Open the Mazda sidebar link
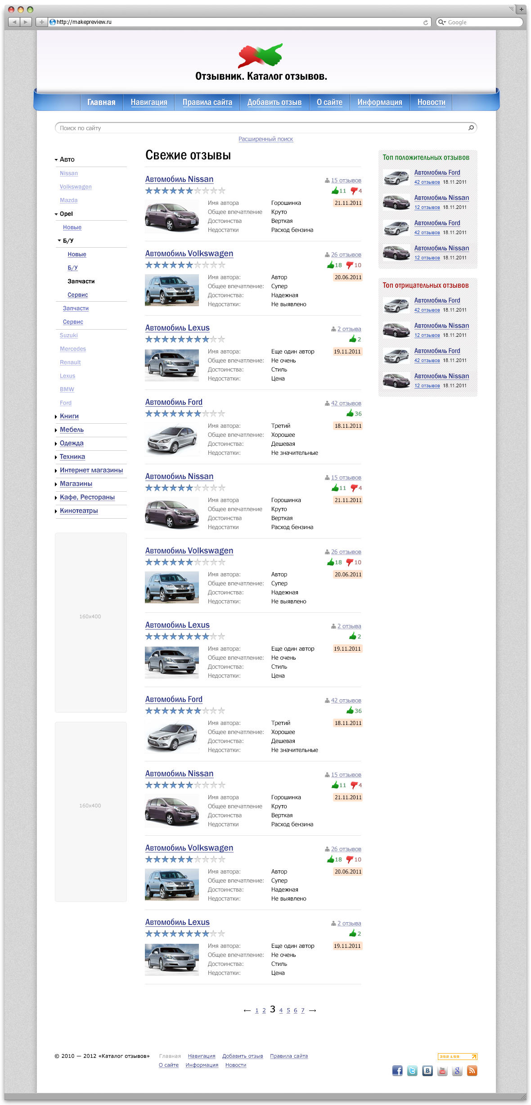Viewport: 531px width, 1105px height. click(x=68, y=200)
